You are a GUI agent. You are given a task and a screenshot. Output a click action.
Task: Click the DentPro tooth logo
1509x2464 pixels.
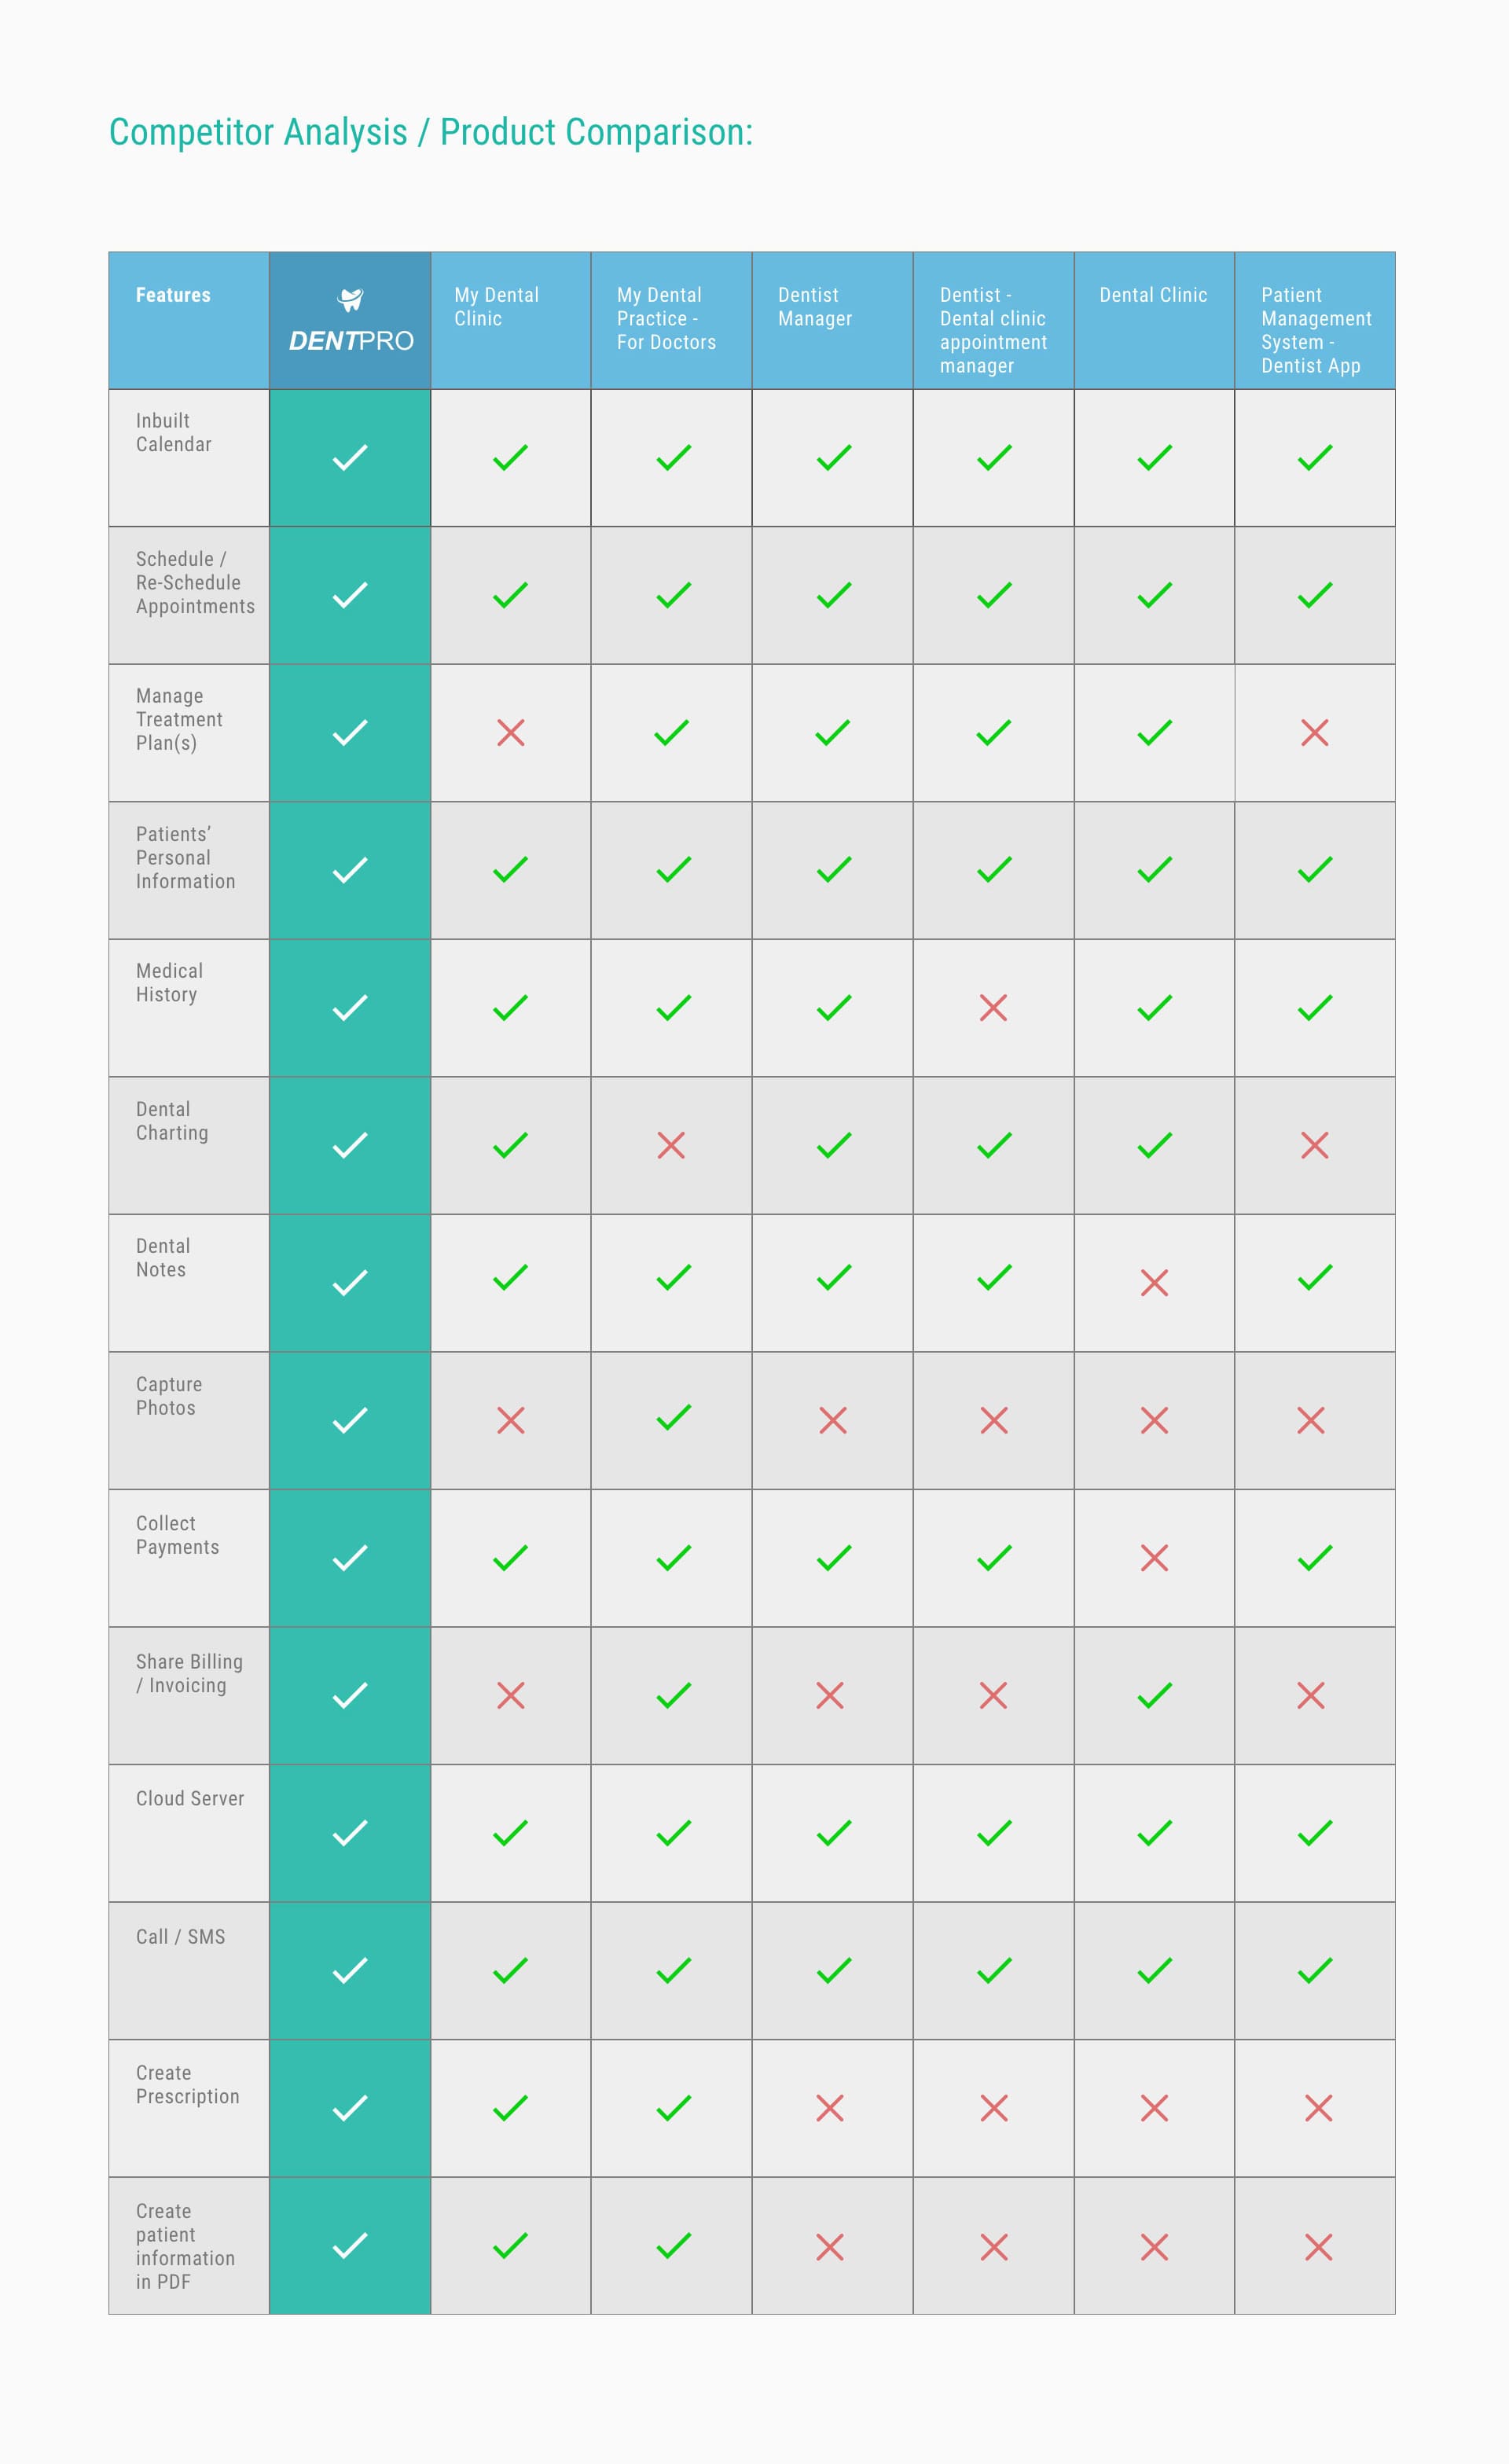(351, 299)
